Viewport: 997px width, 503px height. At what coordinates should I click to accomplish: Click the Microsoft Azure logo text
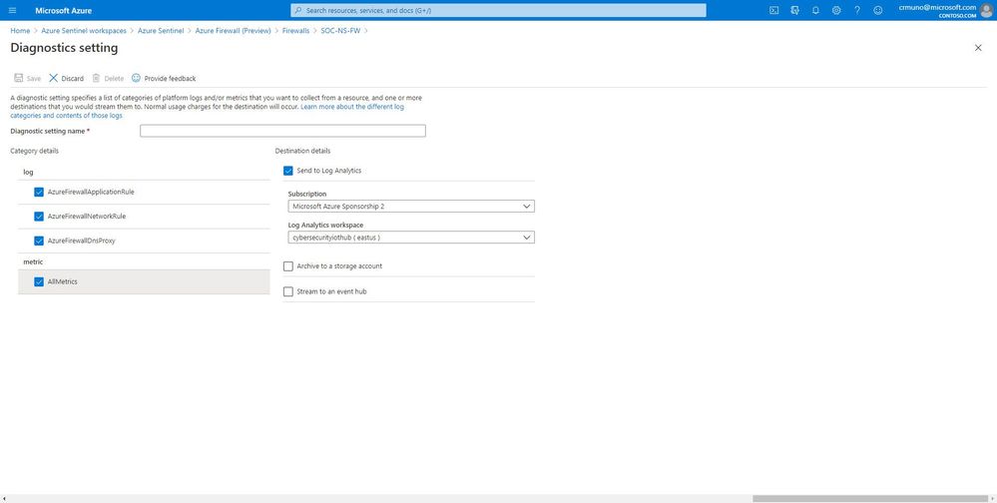[x=64, y=11]
